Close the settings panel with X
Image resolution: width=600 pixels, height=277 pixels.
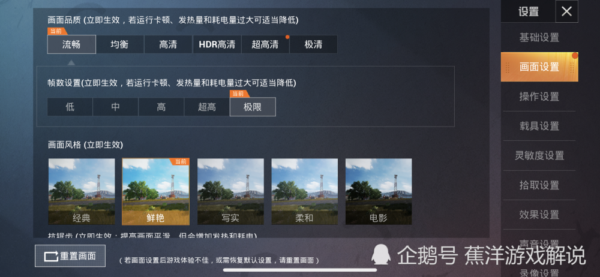pyautogui.click(x=567, y=11)
